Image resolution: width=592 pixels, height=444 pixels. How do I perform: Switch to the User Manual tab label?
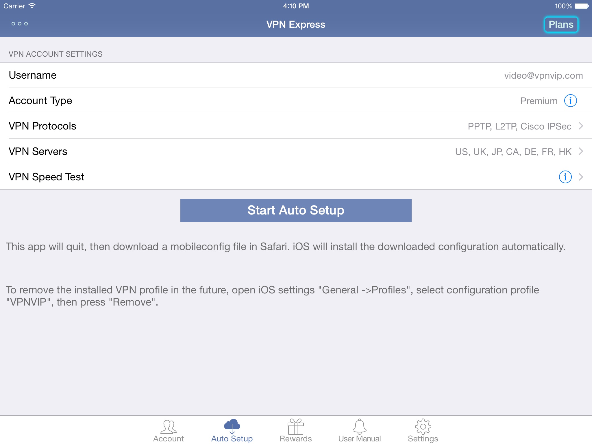pyautogui.click(x=359, y=439)
